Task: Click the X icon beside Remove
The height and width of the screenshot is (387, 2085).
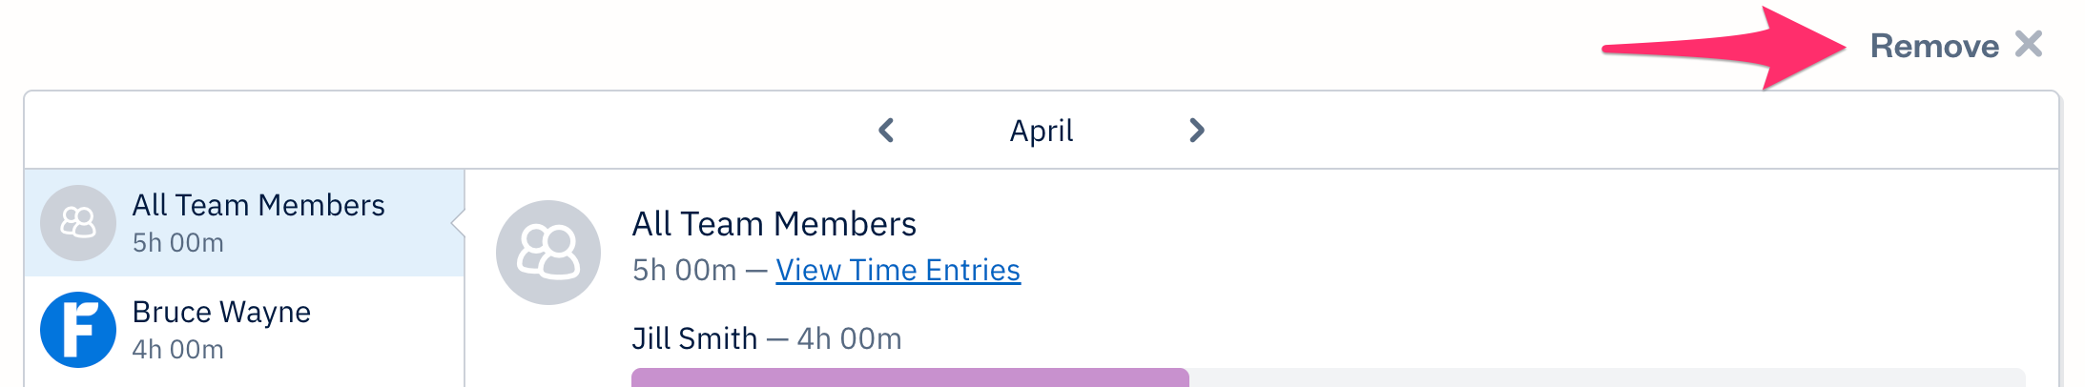Action: click(x=2029, y=45)
